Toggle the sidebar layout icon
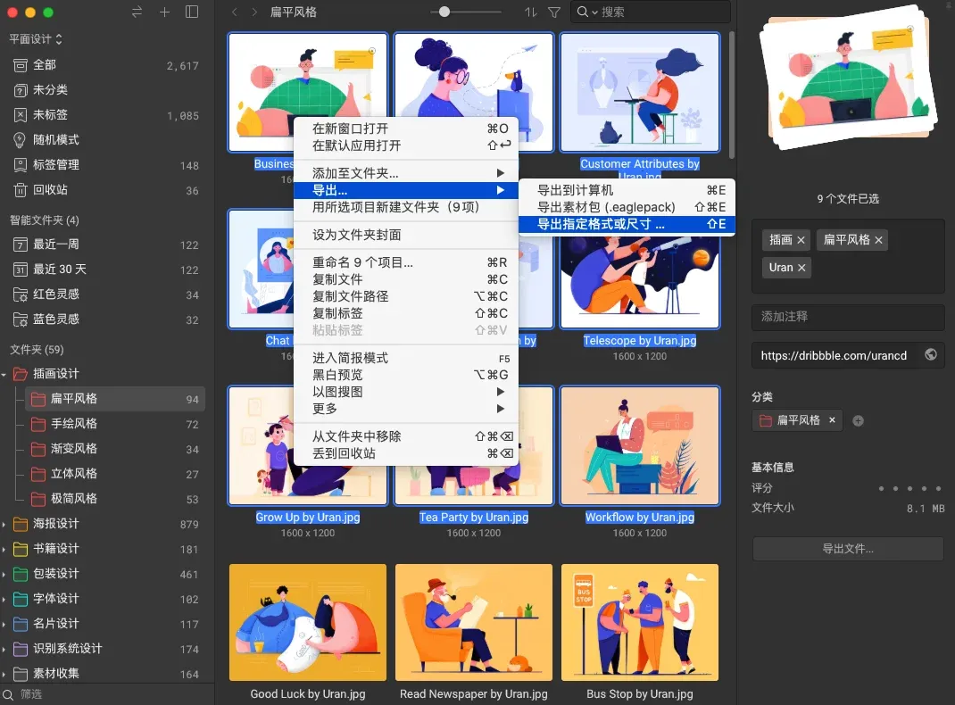The height and width of the screenshot is (705, 955). [192, 12]
